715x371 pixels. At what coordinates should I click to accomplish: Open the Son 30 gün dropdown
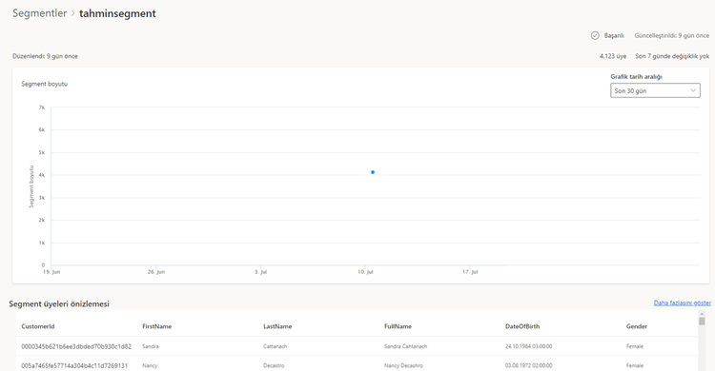(655, 90)
